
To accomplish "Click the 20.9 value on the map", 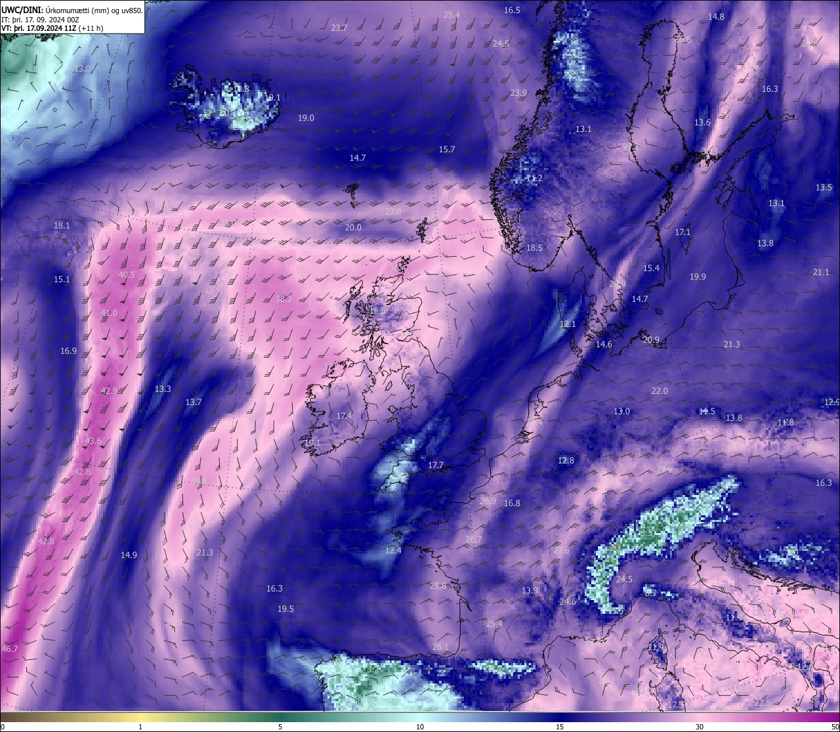I will tap(651, 339).
